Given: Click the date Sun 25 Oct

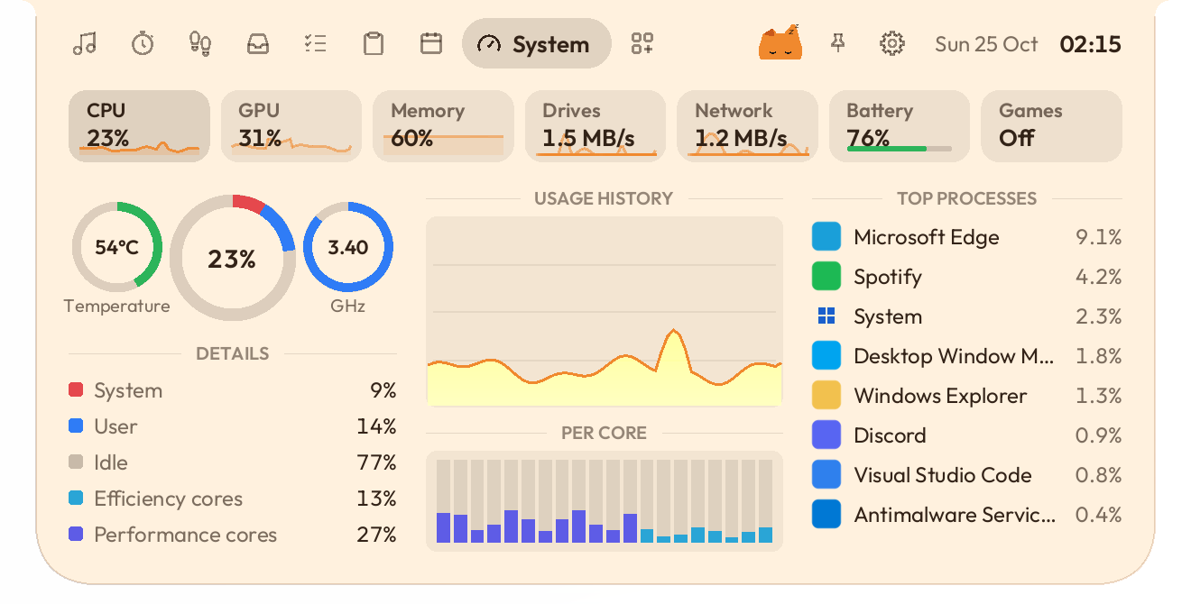Looking at the screenshot, I should [986, 44].
